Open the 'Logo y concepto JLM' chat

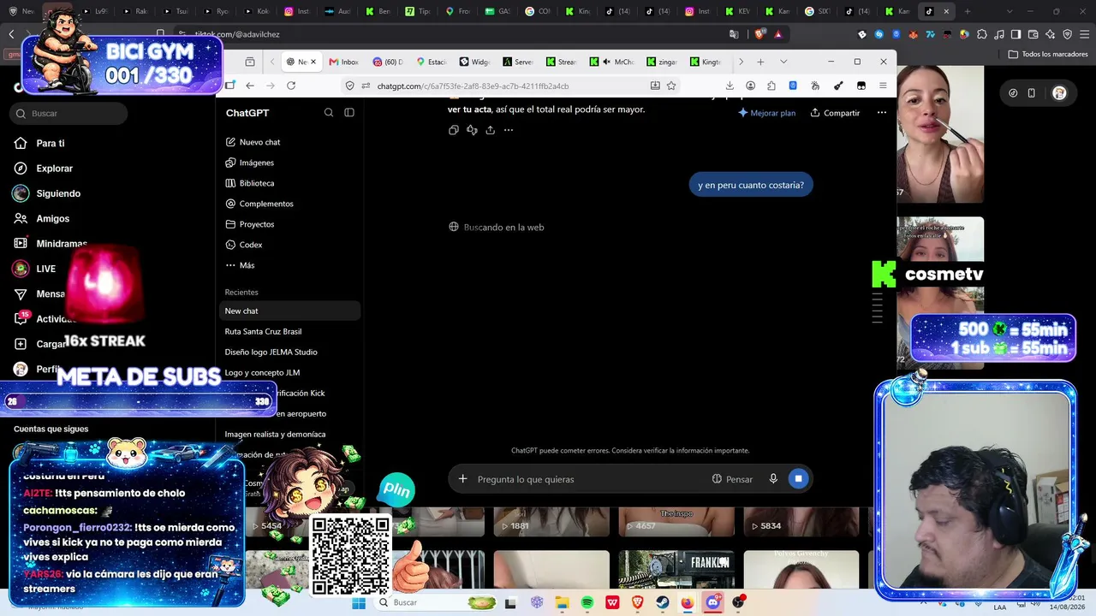[262, 372]
